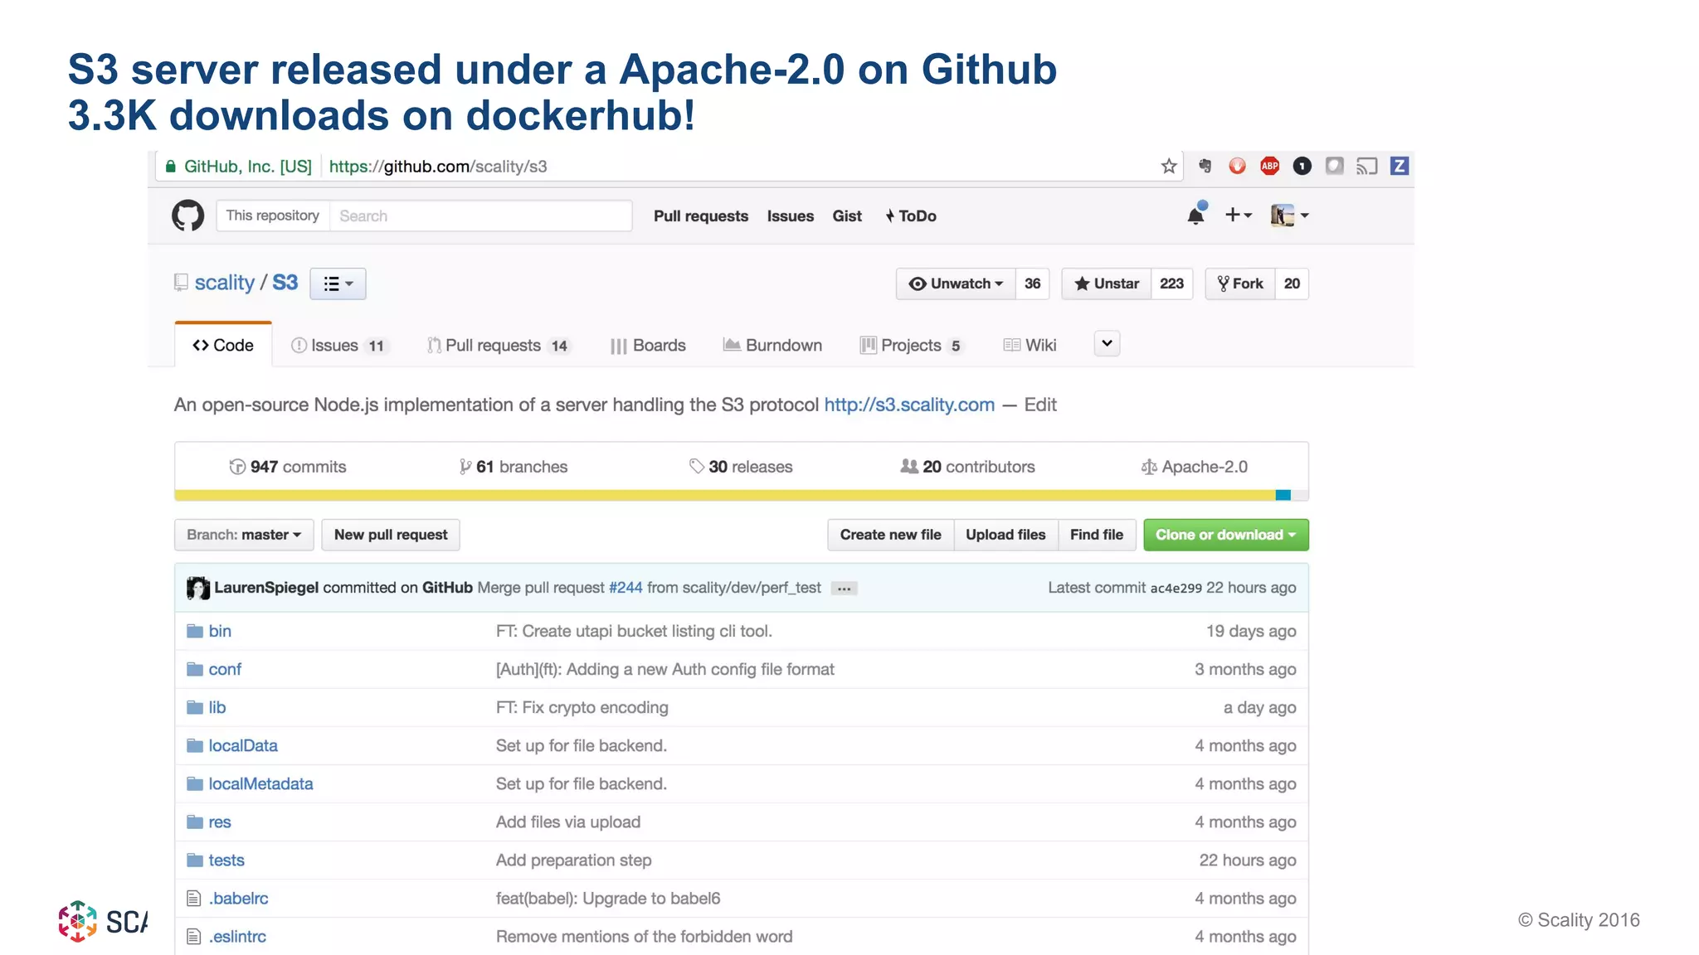Image resolution: width=1699 pixels, height=955 pixels.
Task: Click the This repository search scope label
Action: coord(273,216)
